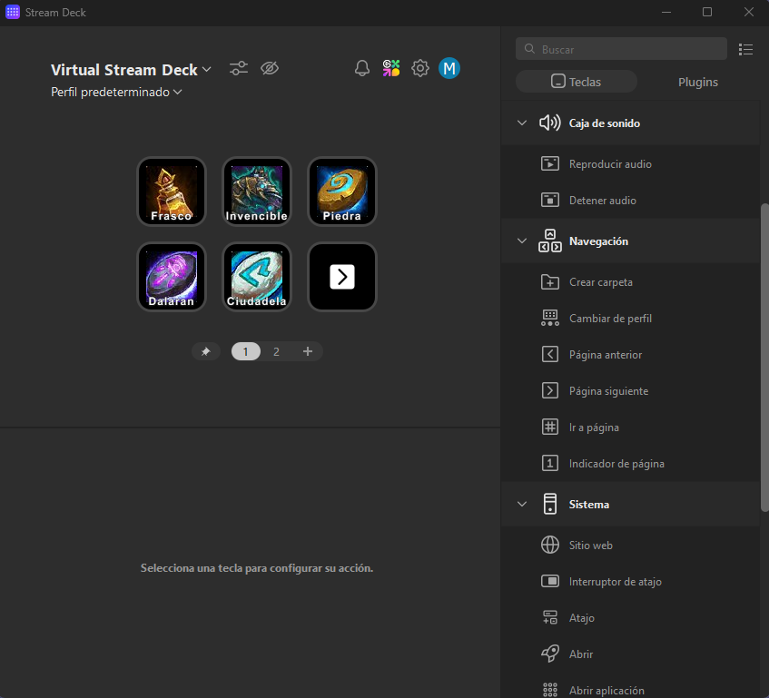Open the Virtual Stream Deck device dropdown
The height and width of the screenshot is (698, 769).
point(131,70)
